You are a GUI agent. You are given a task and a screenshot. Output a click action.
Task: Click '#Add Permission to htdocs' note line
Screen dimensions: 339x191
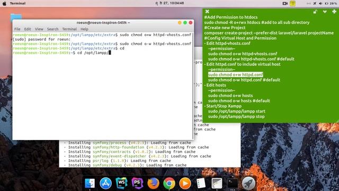click(x=231, y=17)
